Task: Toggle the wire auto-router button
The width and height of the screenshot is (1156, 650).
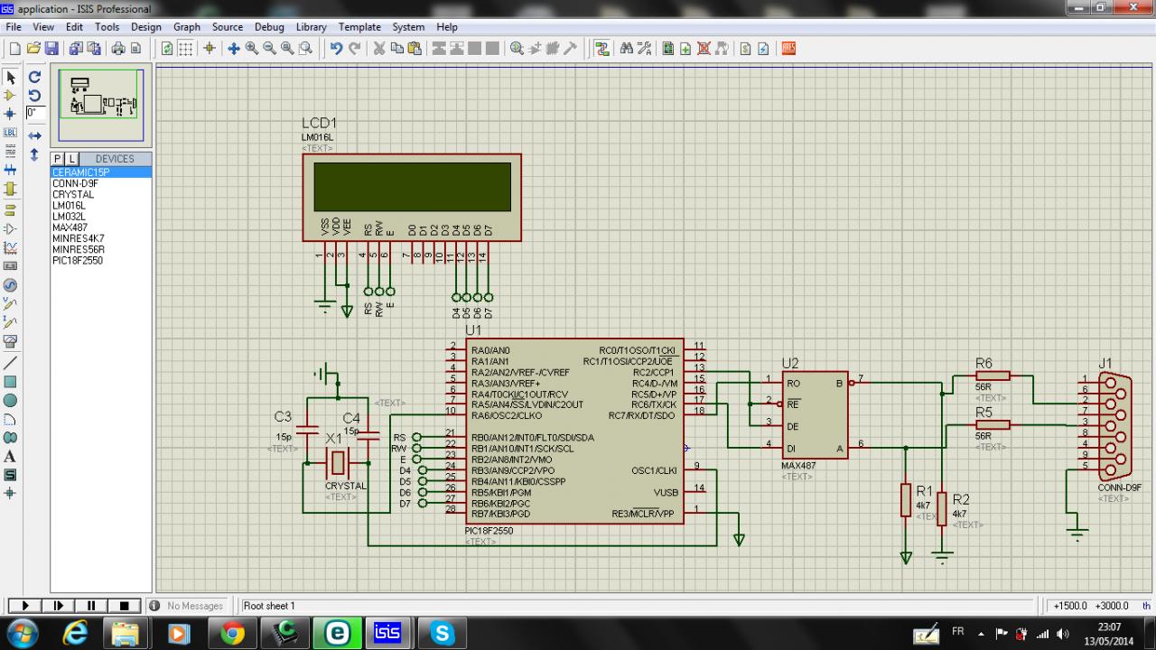Action: [602, 49]
